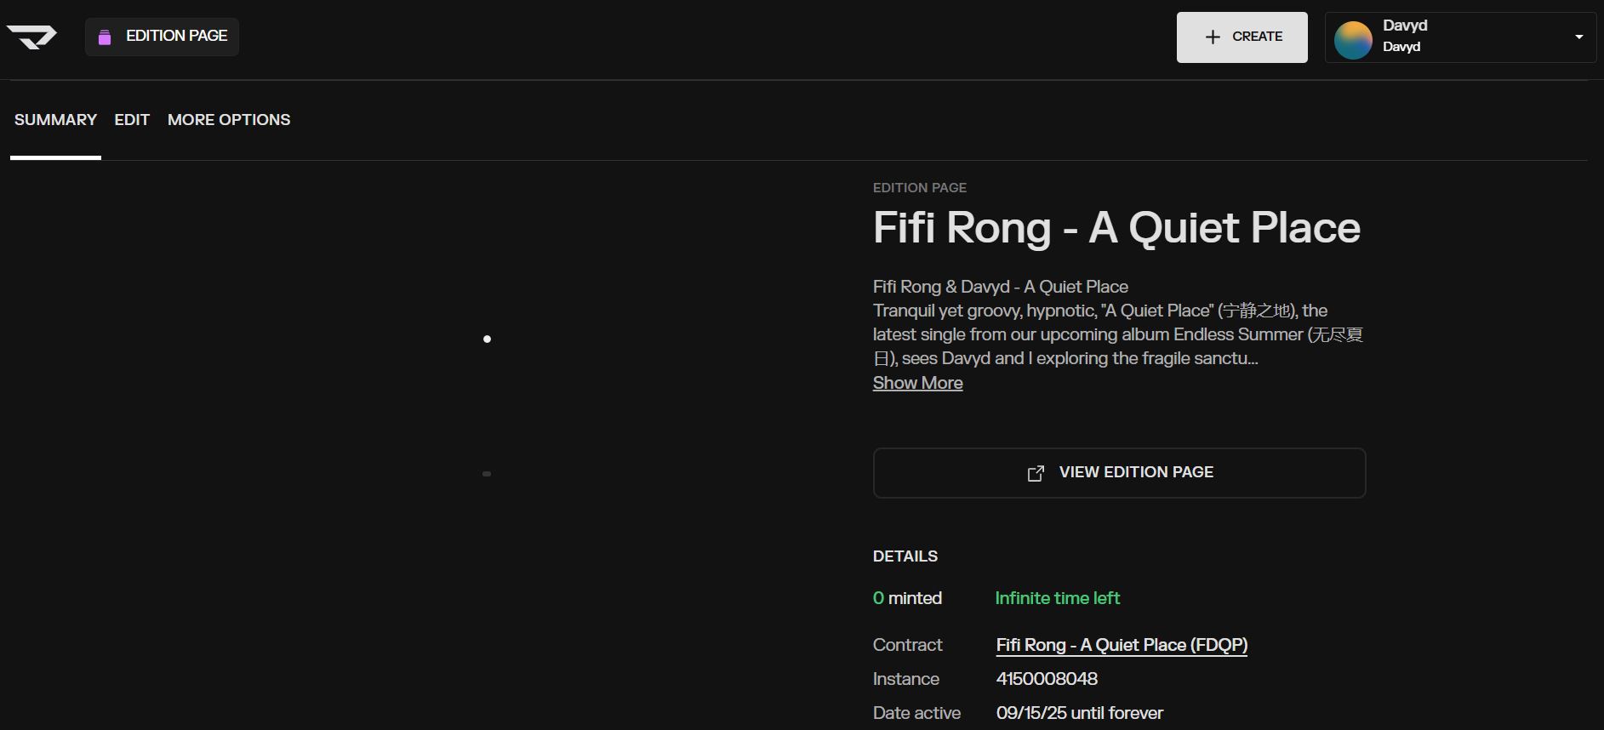Click the View Edition Page button text

click(x=1136, y=472)
